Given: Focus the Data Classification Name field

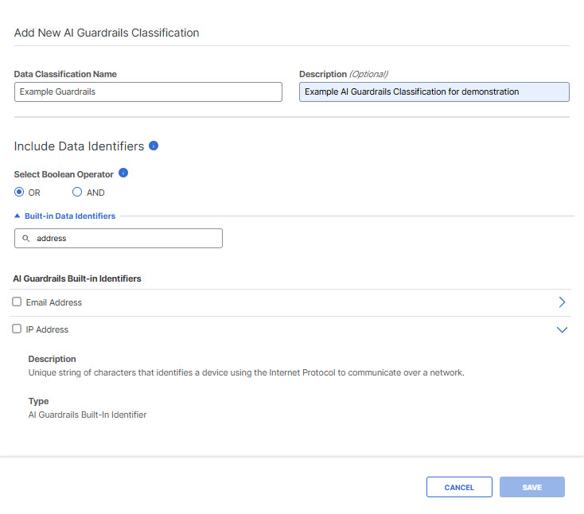Looking at the screenshot, I should [148, 92].
